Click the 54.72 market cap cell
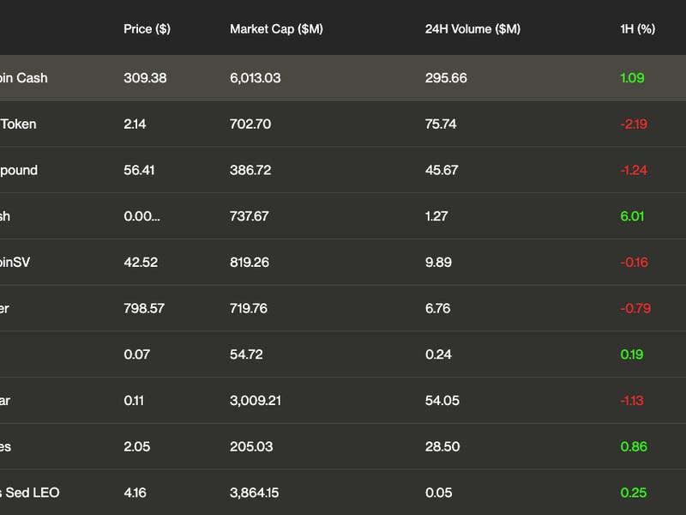This screenshot has width=686, height=515. click(246, 354)
